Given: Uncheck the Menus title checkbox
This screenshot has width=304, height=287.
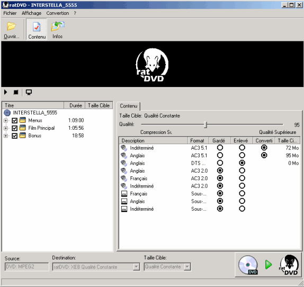Looking at the screenshot, I should point(14,121).
